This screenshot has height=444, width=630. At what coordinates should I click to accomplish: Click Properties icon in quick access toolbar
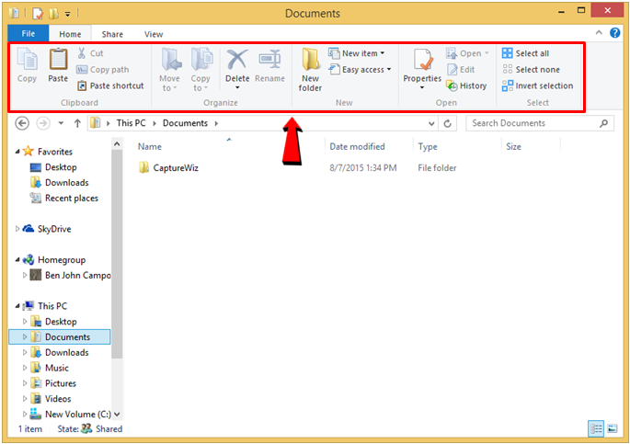(38, 14)
